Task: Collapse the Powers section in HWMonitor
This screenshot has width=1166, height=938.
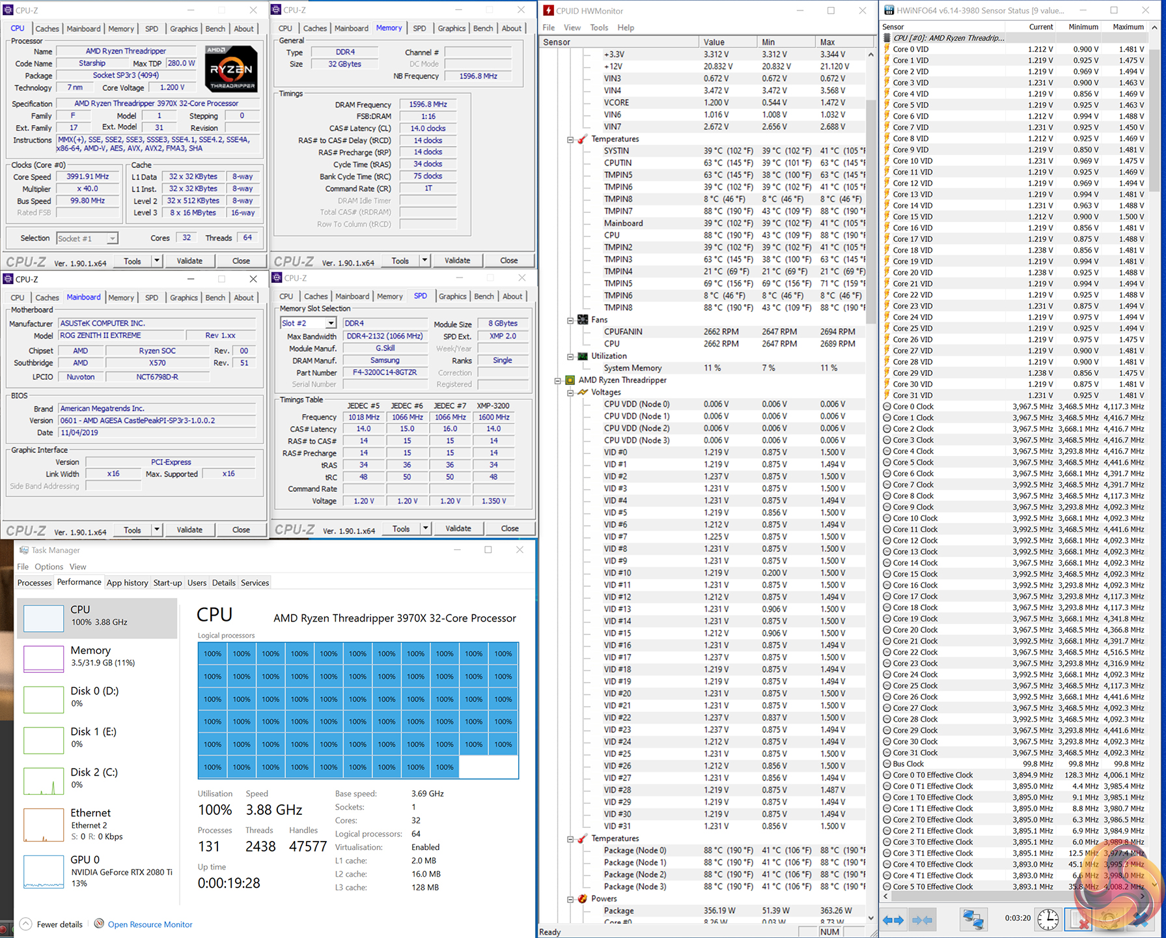Action: [x=570, y=899]
